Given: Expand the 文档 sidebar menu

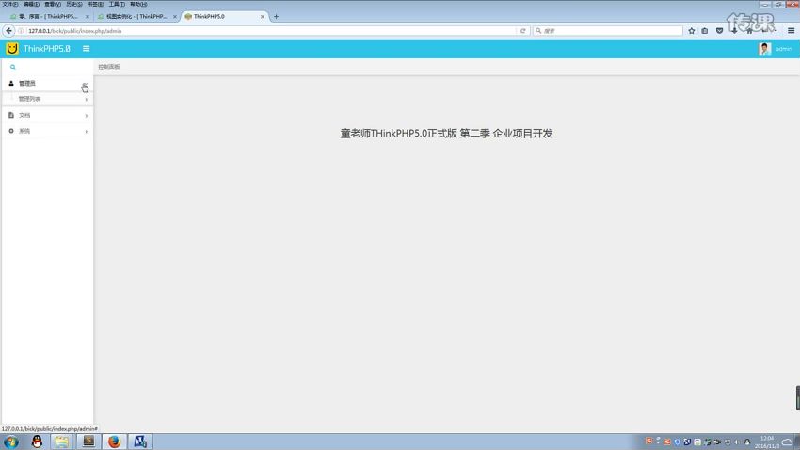Looking at the screenshot, I should [x=25, y=115].
